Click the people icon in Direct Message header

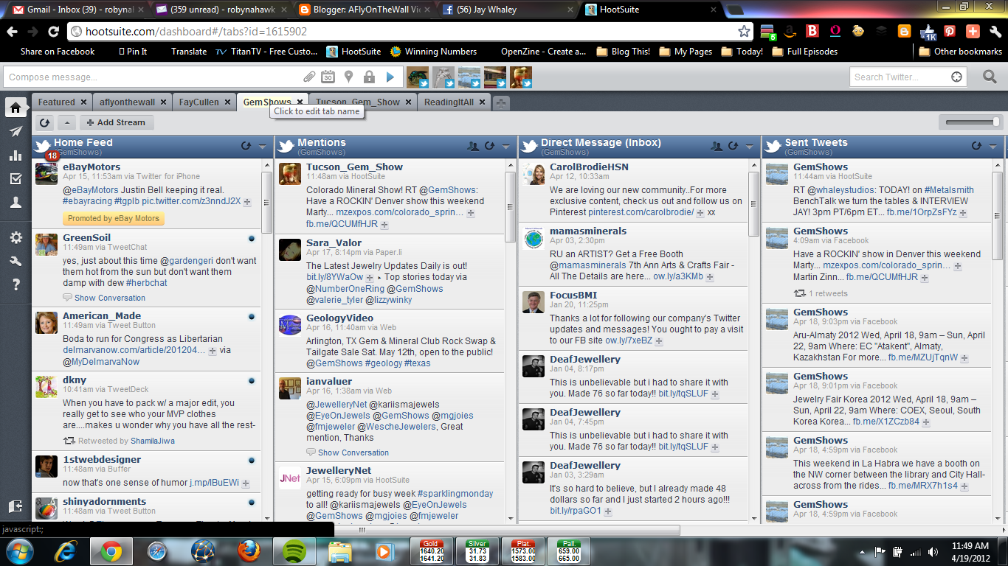(x=717, y=146)
